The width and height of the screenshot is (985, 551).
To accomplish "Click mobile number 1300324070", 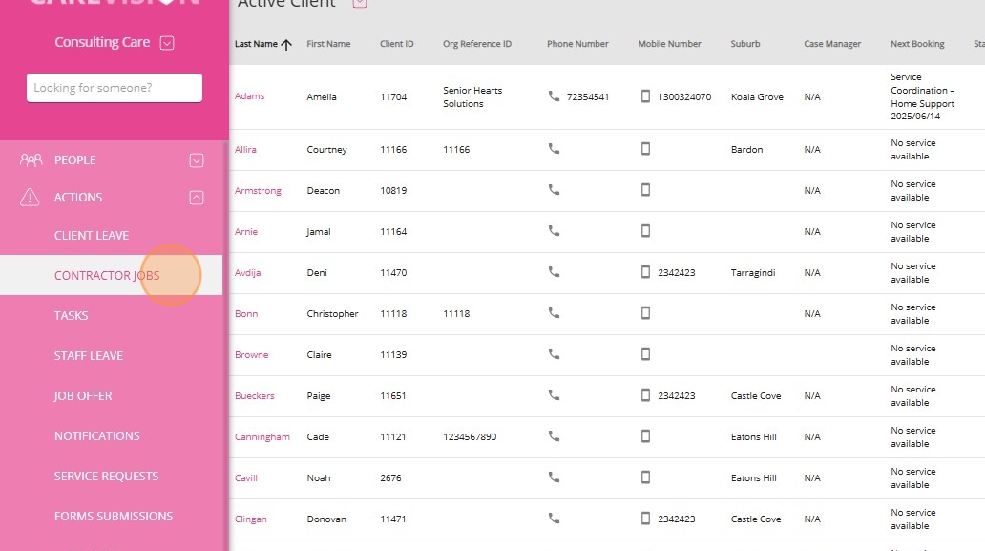I will click(684, 96).
